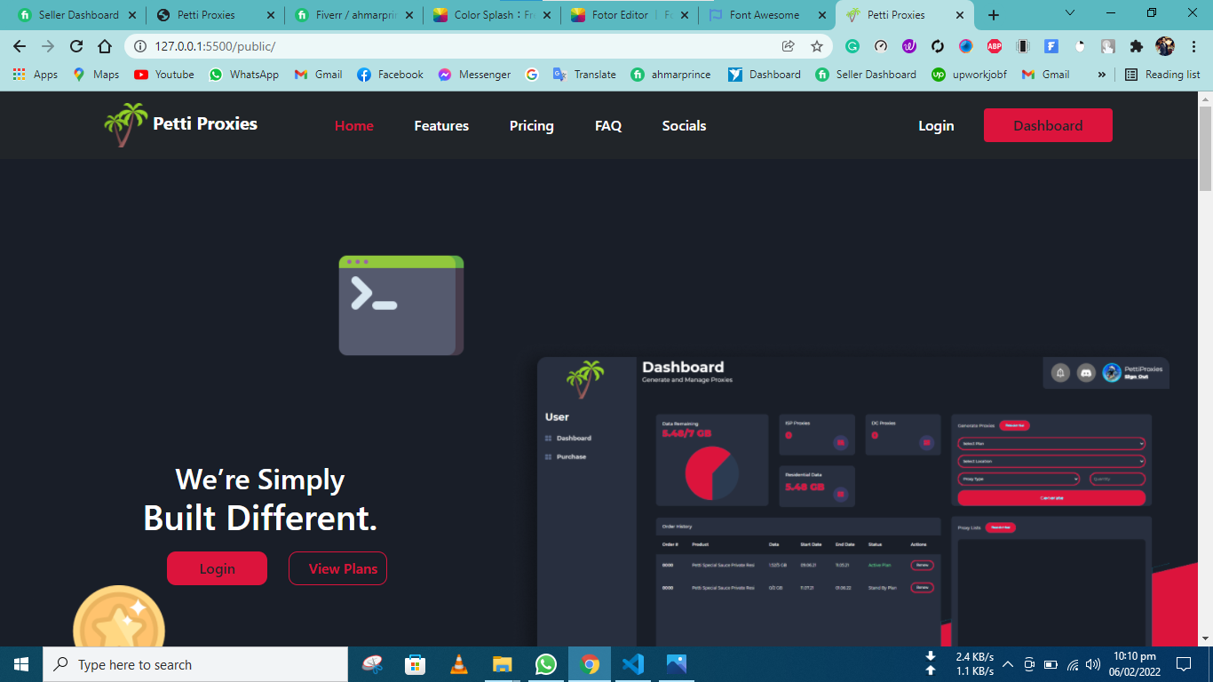Viewport: 1213px width, 682px height.
Task: Click the Windows taskbar search box
Action: 195,664
